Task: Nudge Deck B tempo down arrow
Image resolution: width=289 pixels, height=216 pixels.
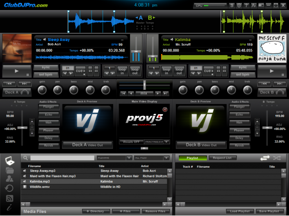Action: (x=257, y=133)
